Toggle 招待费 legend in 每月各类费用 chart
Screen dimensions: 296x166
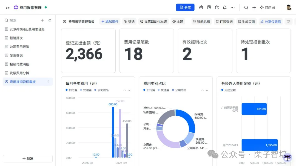coord(71,90)
